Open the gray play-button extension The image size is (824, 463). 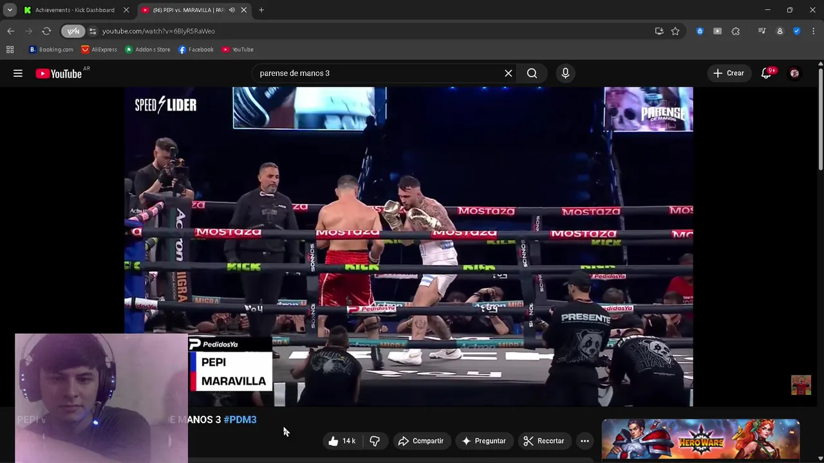click(718, 31)
